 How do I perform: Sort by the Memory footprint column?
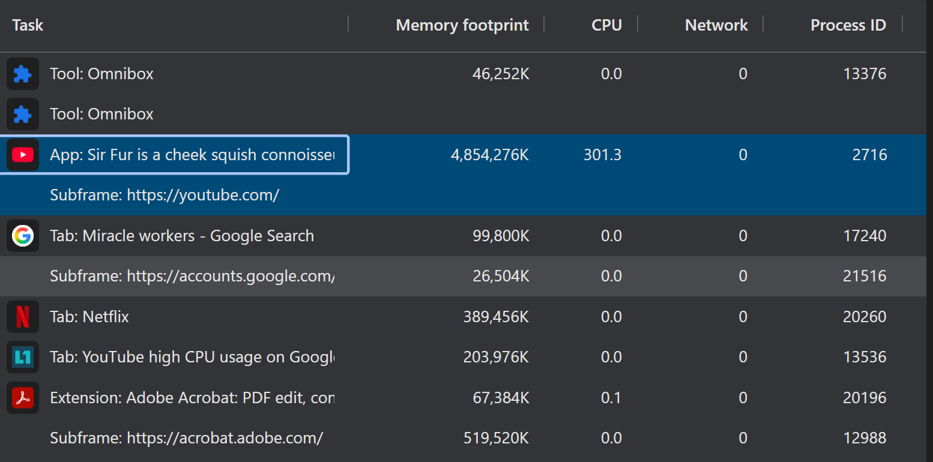pos(462,25)
